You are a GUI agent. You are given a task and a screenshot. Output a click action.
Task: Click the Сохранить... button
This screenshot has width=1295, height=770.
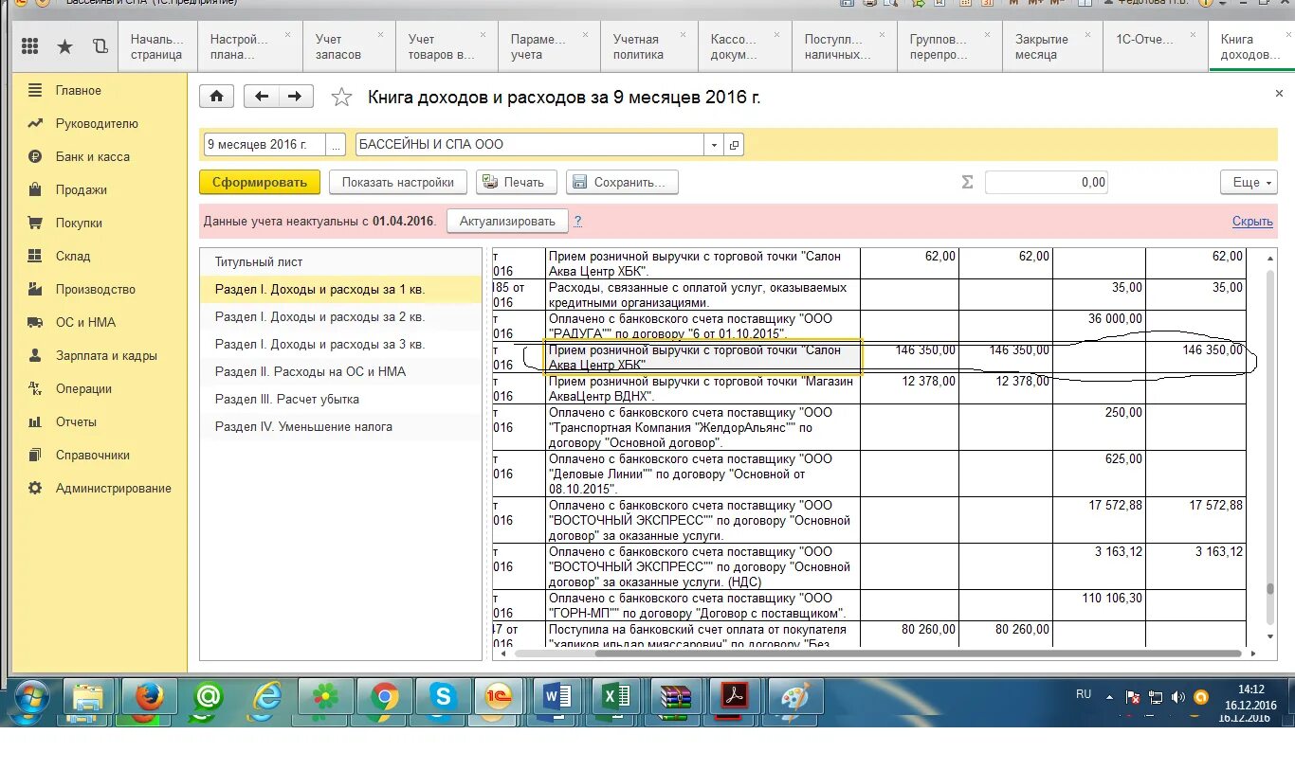tap(622, 182)
